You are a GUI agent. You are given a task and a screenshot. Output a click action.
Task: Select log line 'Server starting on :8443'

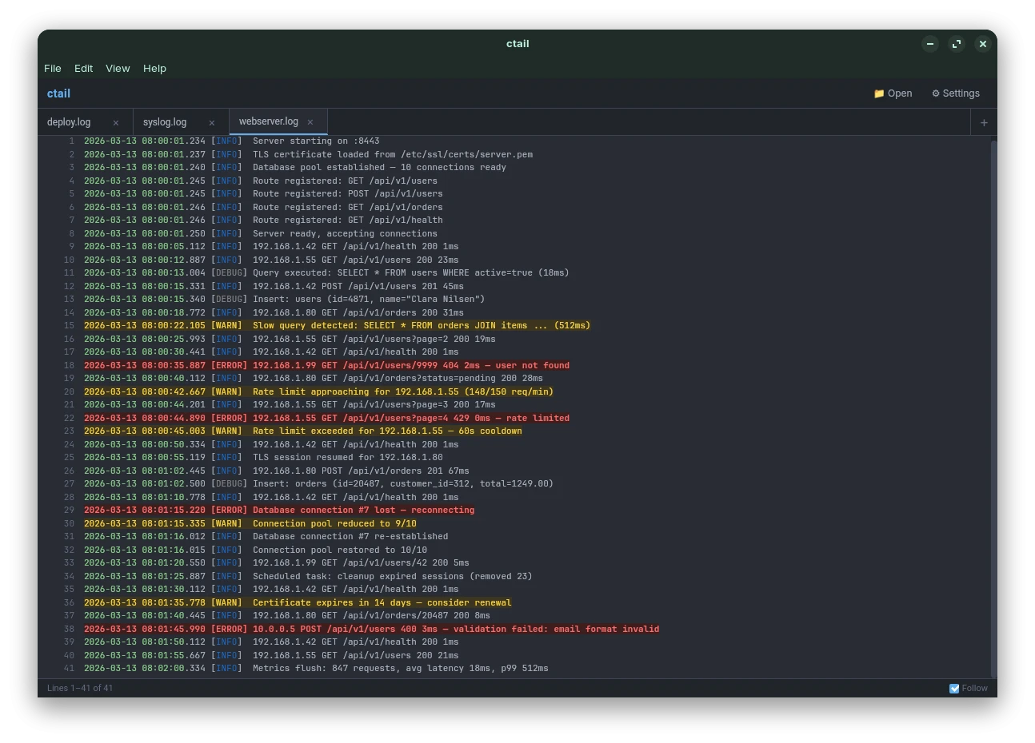pyautogui.click(x=514, y=141)
